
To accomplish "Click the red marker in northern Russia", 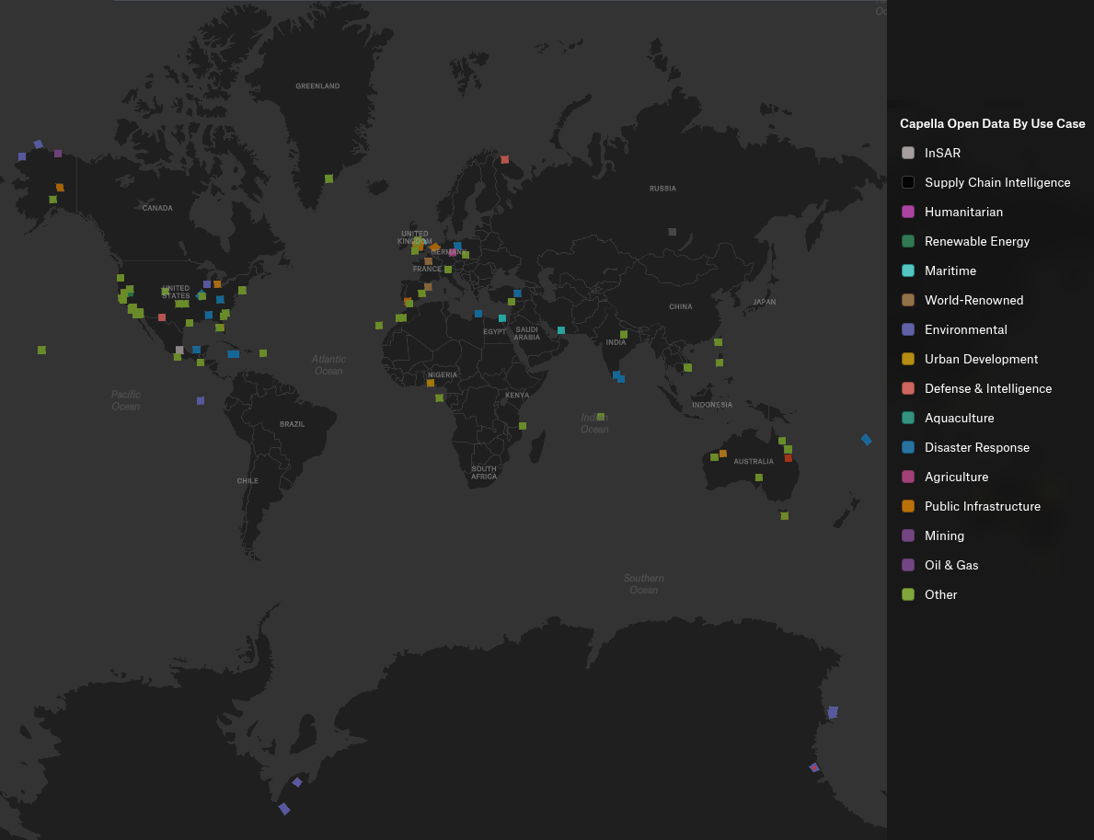I will (x=504, y=159).
